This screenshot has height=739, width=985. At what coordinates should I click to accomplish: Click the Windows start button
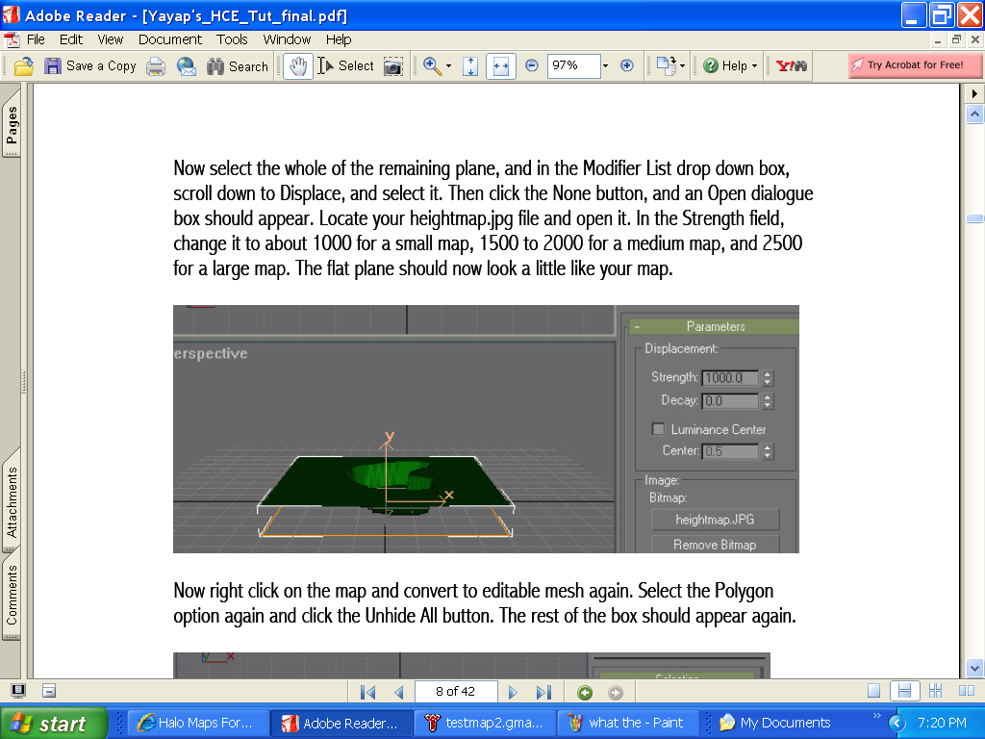click(x=54, y=724)
